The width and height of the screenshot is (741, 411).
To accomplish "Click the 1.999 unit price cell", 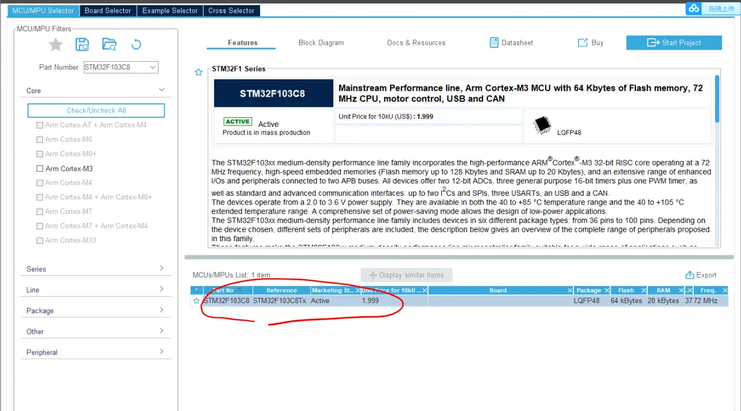I will pyautogui.click(x=370, y=301).
